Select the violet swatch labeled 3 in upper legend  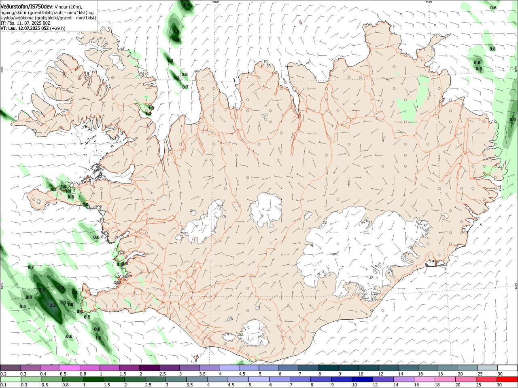point(189,368)
